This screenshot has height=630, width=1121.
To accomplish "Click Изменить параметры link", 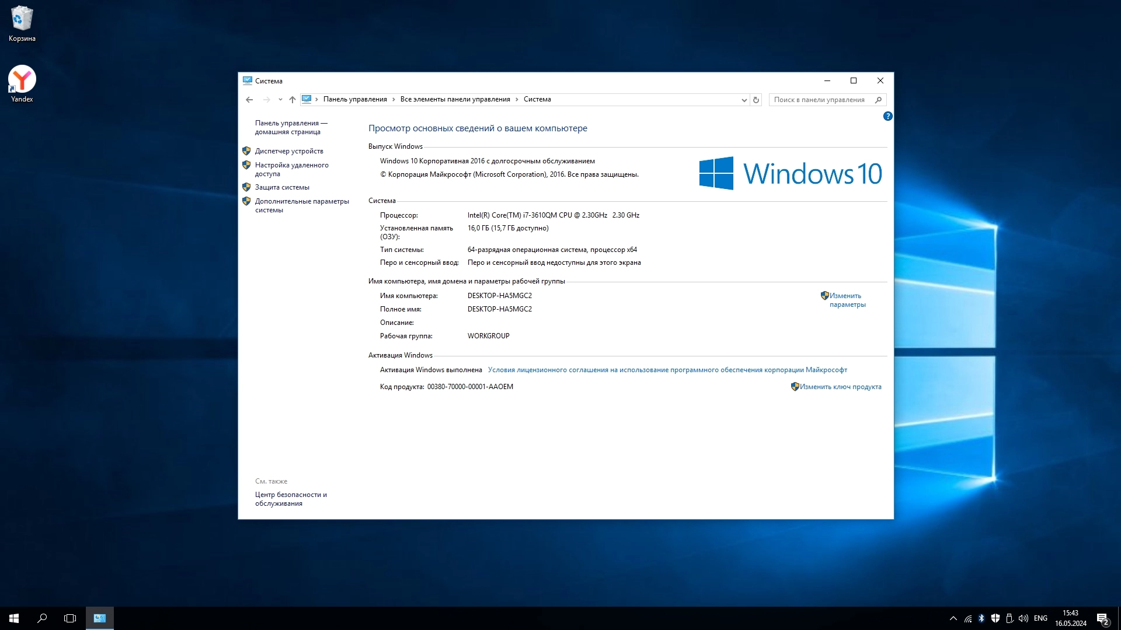I will pyautogui.click(x=847, y=300).
